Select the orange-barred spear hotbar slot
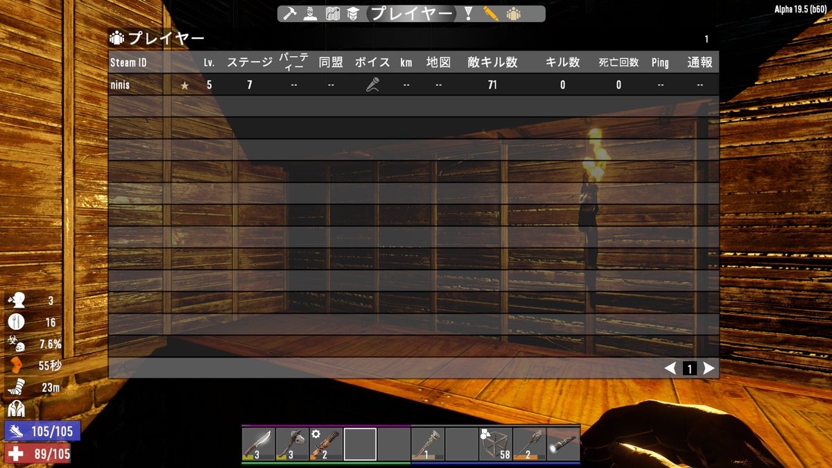832x468 pixels. point(529,444)
